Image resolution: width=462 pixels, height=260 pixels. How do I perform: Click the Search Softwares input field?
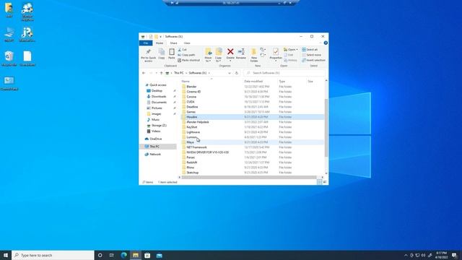pos(284,73)
